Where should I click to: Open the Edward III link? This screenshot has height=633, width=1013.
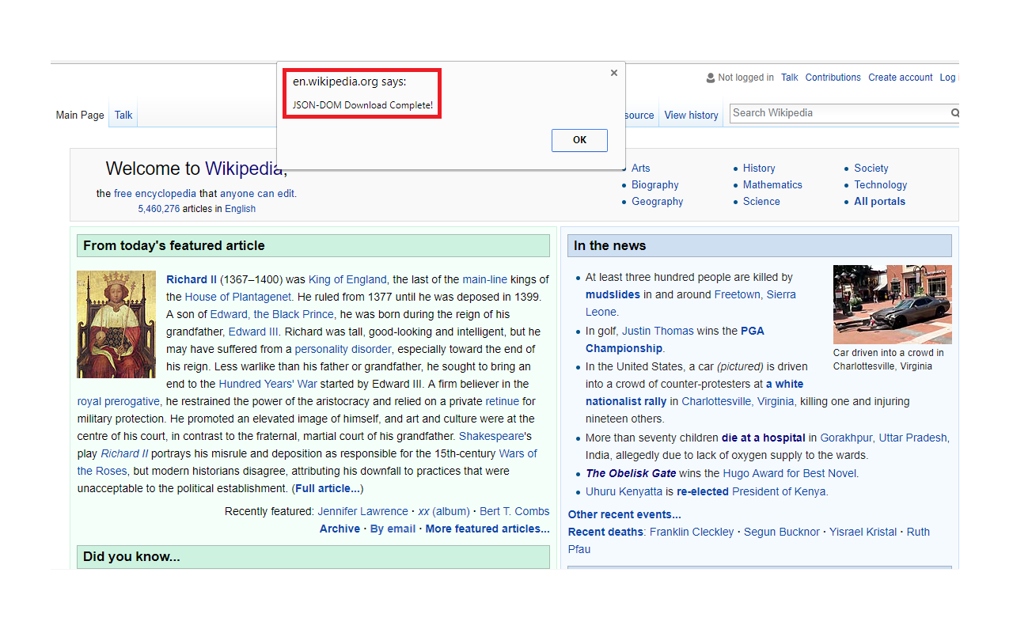click(x=253, y=332)
